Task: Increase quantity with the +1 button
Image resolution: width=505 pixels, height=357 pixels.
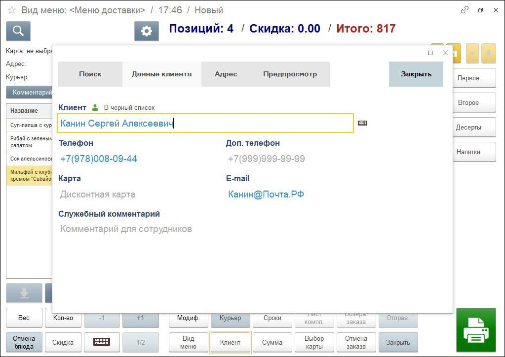Action: pos(140,318)
